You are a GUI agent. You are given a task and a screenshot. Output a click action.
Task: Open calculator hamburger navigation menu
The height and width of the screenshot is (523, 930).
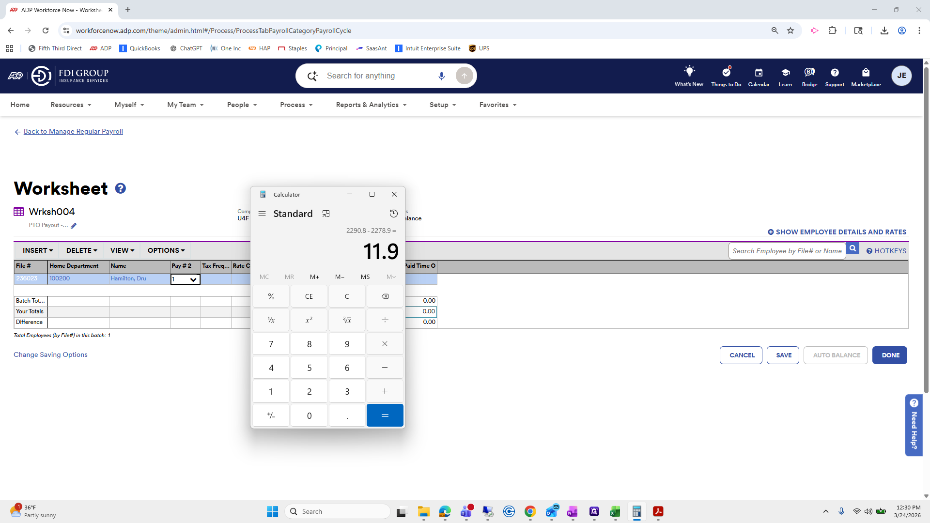[x=262, y=214]
